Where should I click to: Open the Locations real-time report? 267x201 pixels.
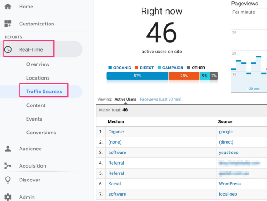tap(38, 78)
